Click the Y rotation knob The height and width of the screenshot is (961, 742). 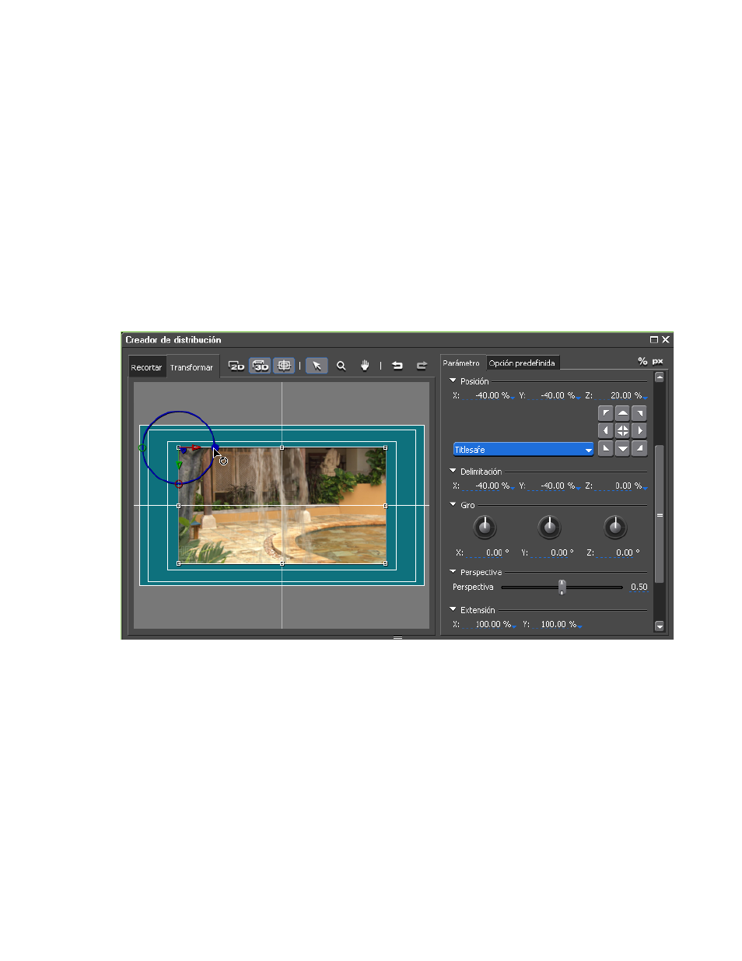coord(549,528)
